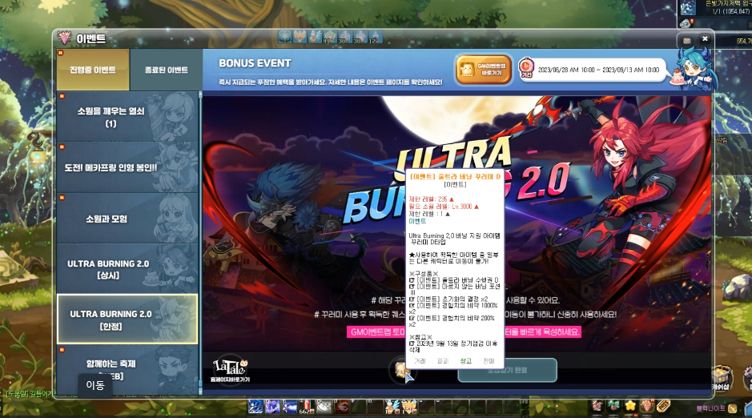Click the yellow star icon in bottom bar

[x=630, y=407]
